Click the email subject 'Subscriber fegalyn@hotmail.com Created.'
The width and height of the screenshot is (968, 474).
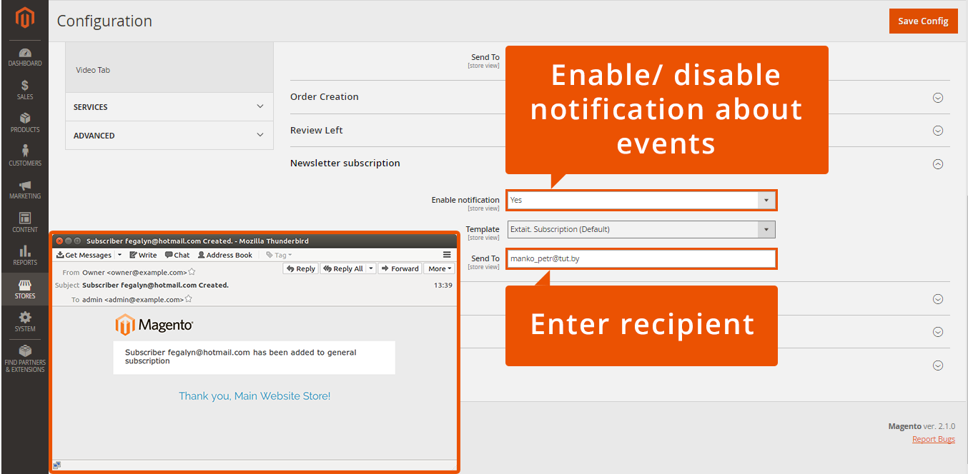pyautogui.click(x=156, y=285)
